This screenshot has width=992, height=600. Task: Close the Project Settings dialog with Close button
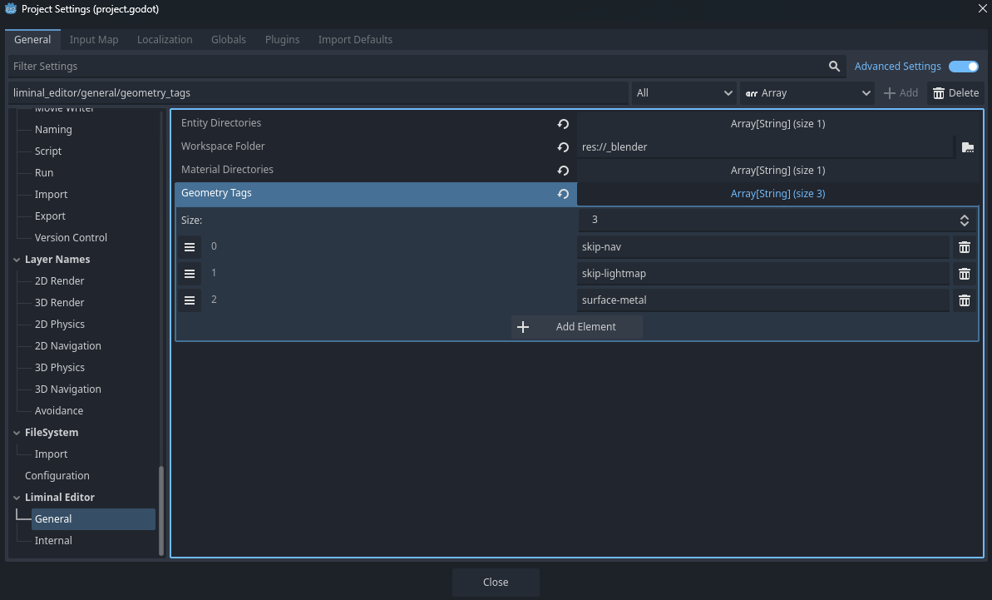point(496,583)
